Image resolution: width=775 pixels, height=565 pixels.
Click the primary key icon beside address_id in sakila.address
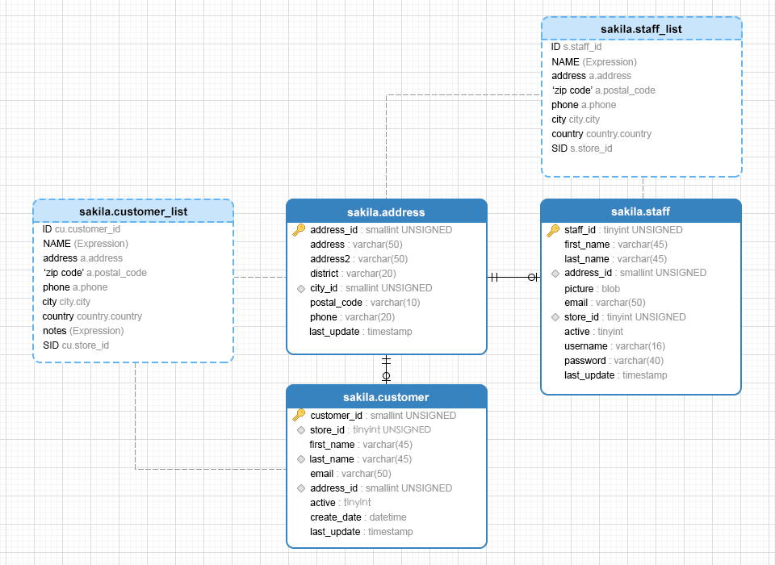pos(299,230)
